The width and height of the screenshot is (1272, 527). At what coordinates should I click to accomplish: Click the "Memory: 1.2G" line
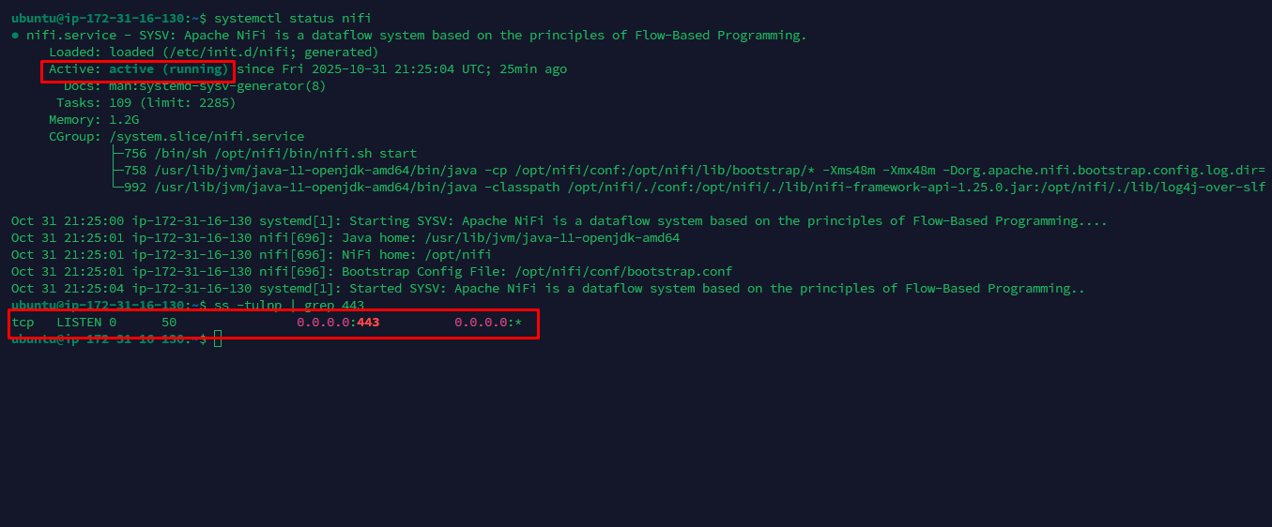[x=94, y=120]
